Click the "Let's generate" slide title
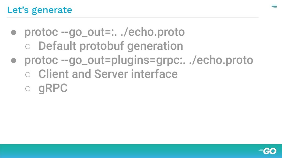The width and height of the screenshot is (282, 158). point(40,10)
